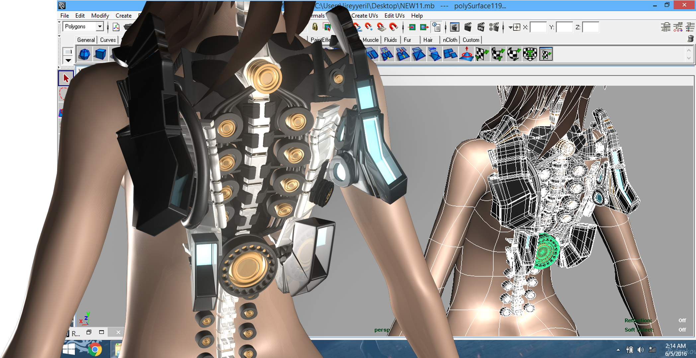This screenshot has height=358, width=696.
Task: Click the shelf tab selector icon above arrow
Action: click(x=68, y=52)
